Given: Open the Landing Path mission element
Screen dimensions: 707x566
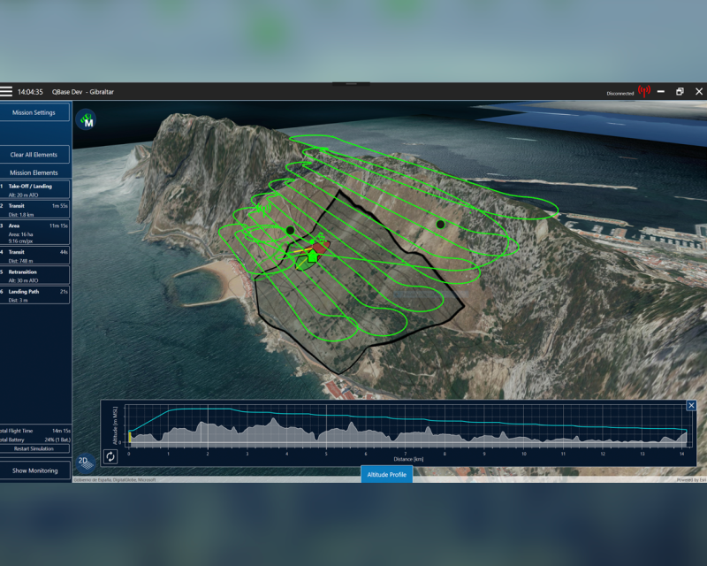Looking at the screenshot, I should coord(34,294).
